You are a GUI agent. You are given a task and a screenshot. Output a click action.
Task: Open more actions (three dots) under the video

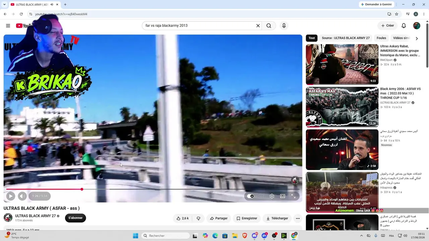[x=298, y=218]
